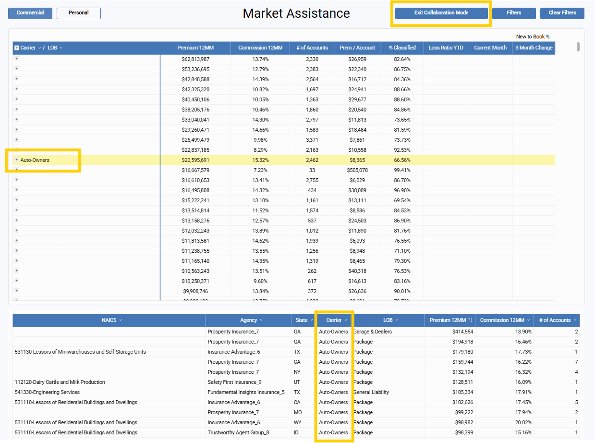Open the # of Accounts dropdown in lower table

pyautogui.click(x=575, y=320)
